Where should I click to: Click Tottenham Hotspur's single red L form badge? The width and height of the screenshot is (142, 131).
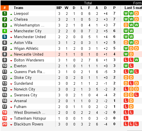126,118
